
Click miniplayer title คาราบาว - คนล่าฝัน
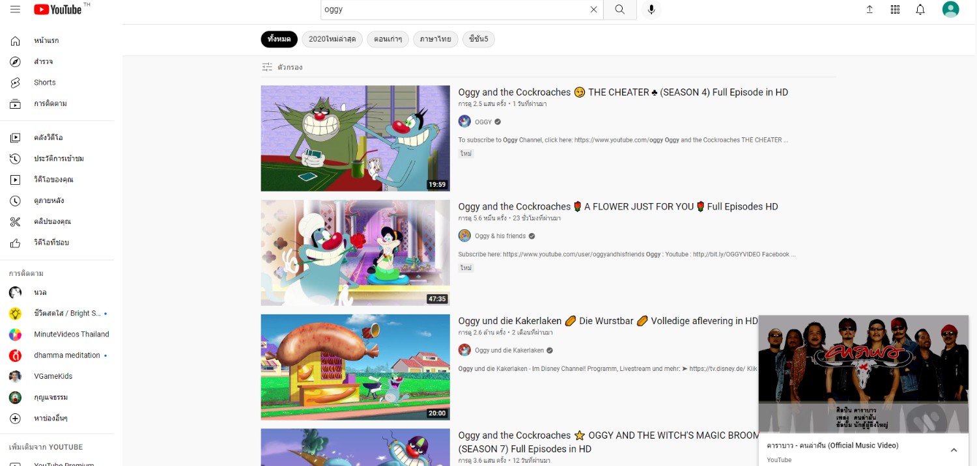click(832, 446)
